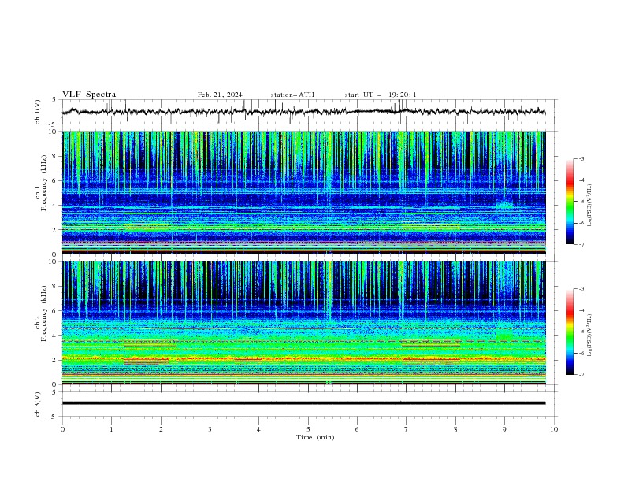The height and width of the screenshot is (482, 624).
Task: Click the 'ch.1(V)' axis label
Action: coord(37,112)
